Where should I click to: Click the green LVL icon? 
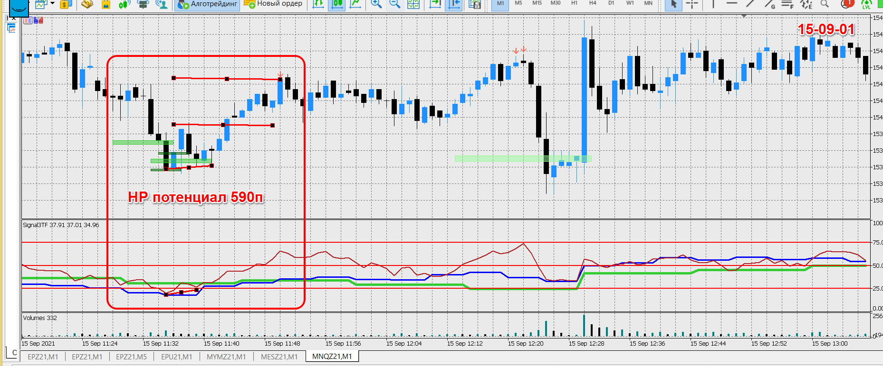click(866, 4)
